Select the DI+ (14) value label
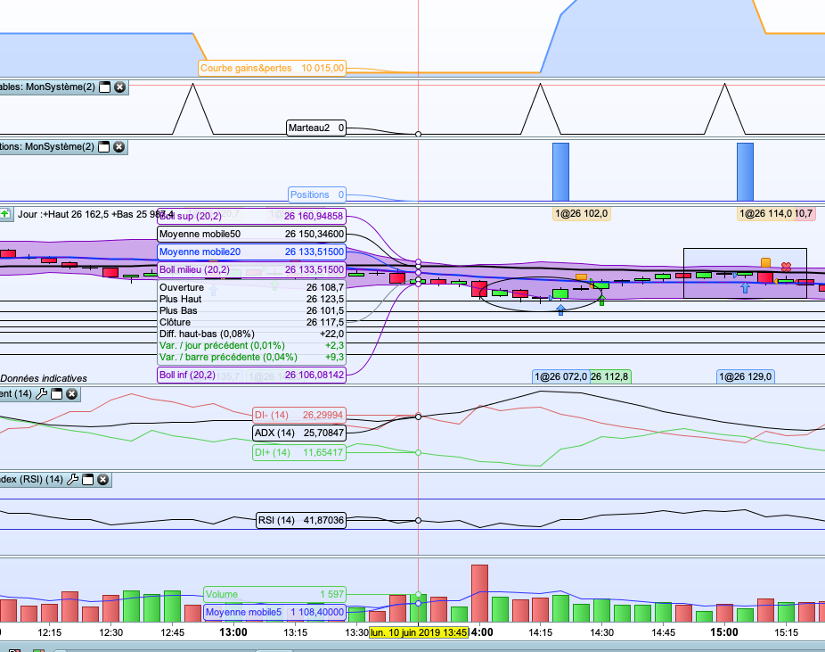The width and height of the screenshot is (825, 652). (x=298, y=452)
